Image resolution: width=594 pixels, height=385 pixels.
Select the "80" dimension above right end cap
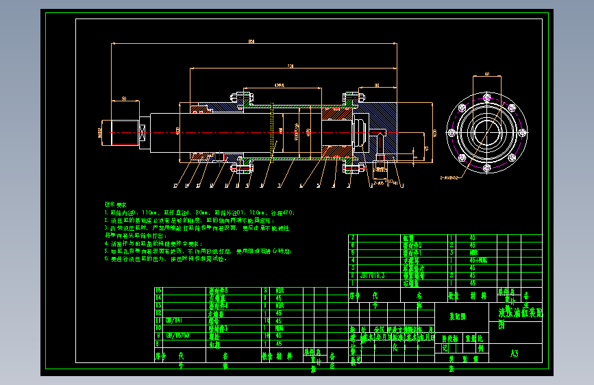pos(377,85)
